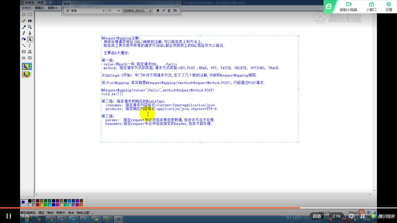397x223 pixels.
Task: Select the Free-Form Select tool
Action: (24, 15)
